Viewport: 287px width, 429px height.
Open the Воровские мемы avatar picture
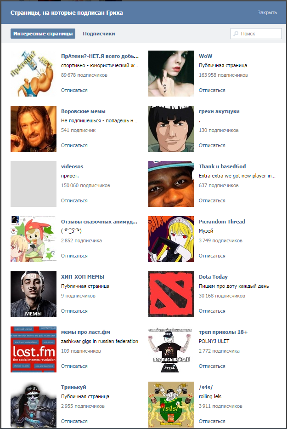click(34, 129)
